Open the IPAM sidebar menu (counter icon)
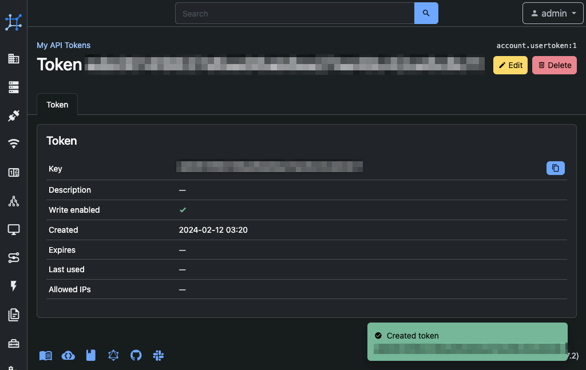 pyautogui.click(x=14, y=173)
